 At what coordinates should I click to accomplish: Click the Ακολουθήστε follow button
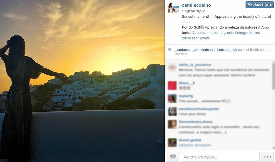click(x=260, y=5)
